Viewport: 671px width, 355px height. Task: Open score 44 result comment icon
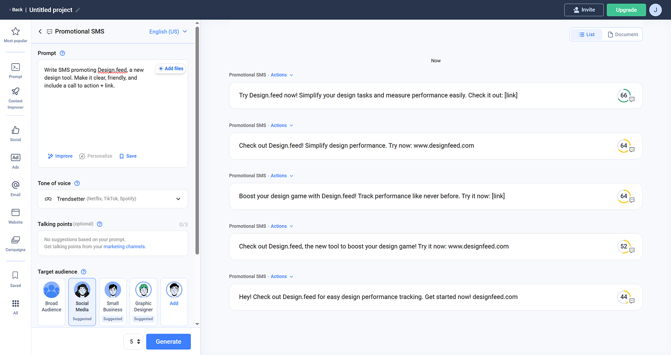point(632,301)
